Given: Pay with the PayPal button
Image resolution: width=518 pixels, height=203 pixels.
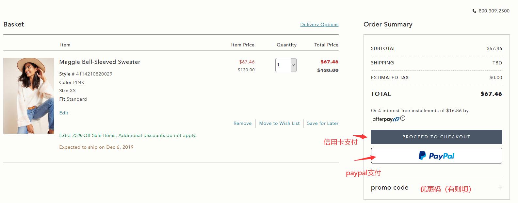Looking at the screenshot, I should pyautogui.click(x=436, y=156).
